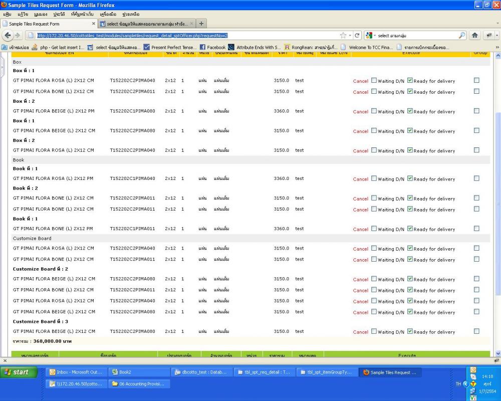Viewport: 501px width, 401px height.
Task: Click the vertical scrollbar thumb
Action: coord(498,204)
